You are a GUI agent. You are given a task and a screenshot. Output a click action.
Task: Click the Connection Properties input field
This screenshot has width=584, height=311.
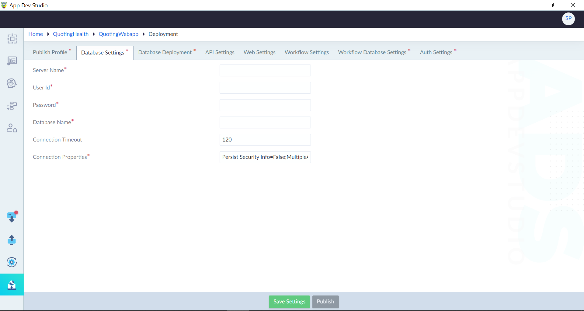click(265, 157)
